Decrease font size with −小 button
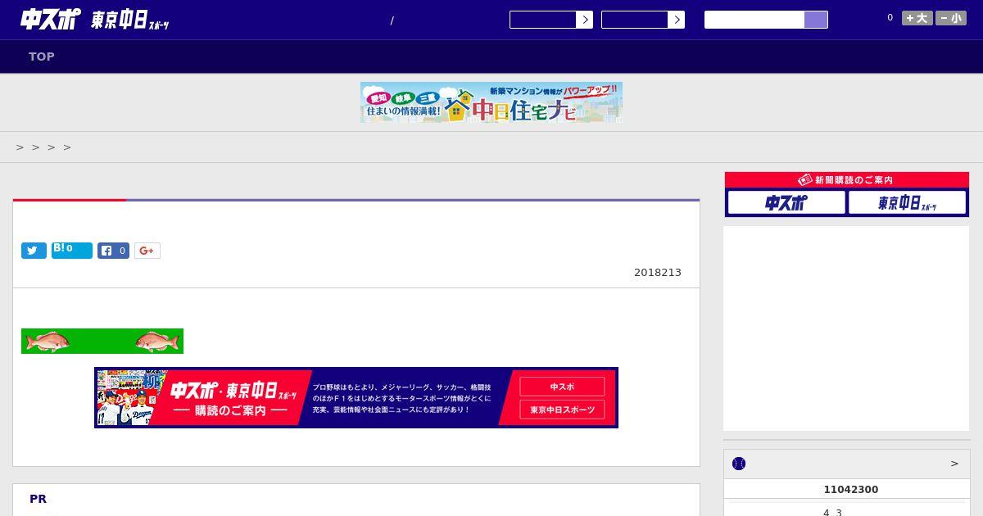The image size is (983, 516). (951, 18)
